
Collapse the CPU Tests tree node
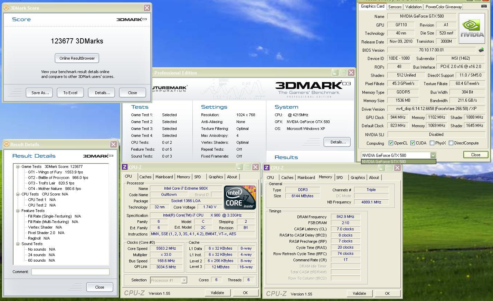click(18, 194)
